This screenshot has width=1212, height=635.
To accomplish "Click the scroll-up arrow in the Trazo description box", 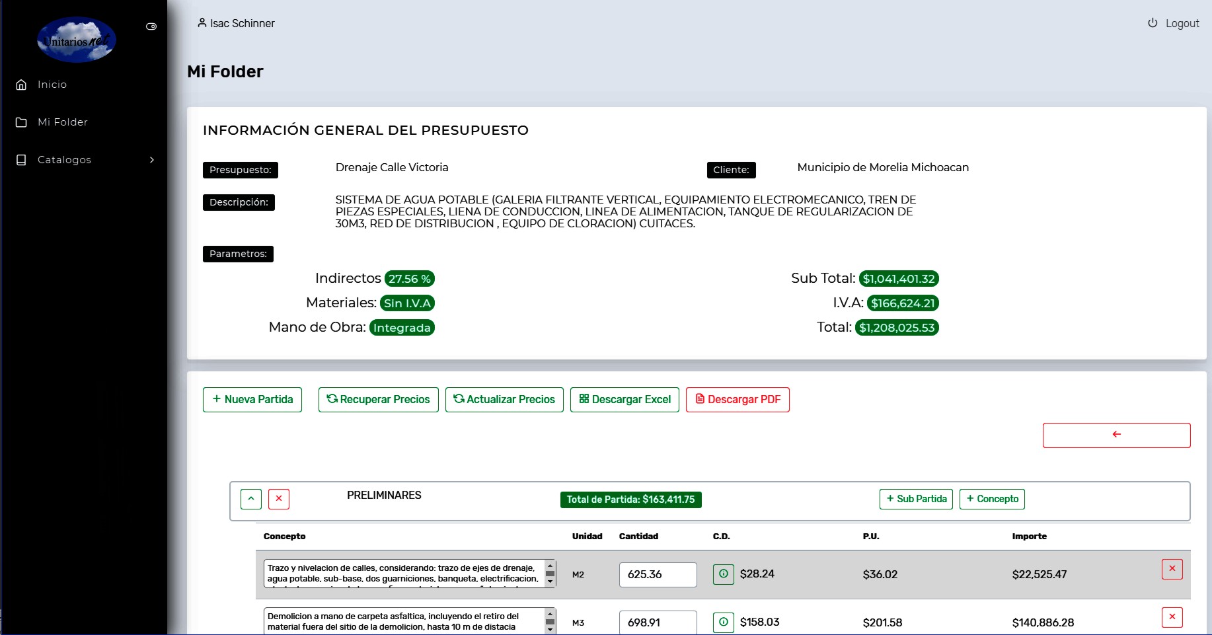I will click(550, 565).
